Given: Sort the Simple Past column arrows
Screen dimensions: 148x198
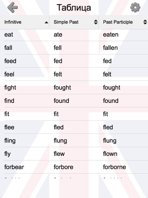Looking at the screenshot, I should click(x=96, y=22).
